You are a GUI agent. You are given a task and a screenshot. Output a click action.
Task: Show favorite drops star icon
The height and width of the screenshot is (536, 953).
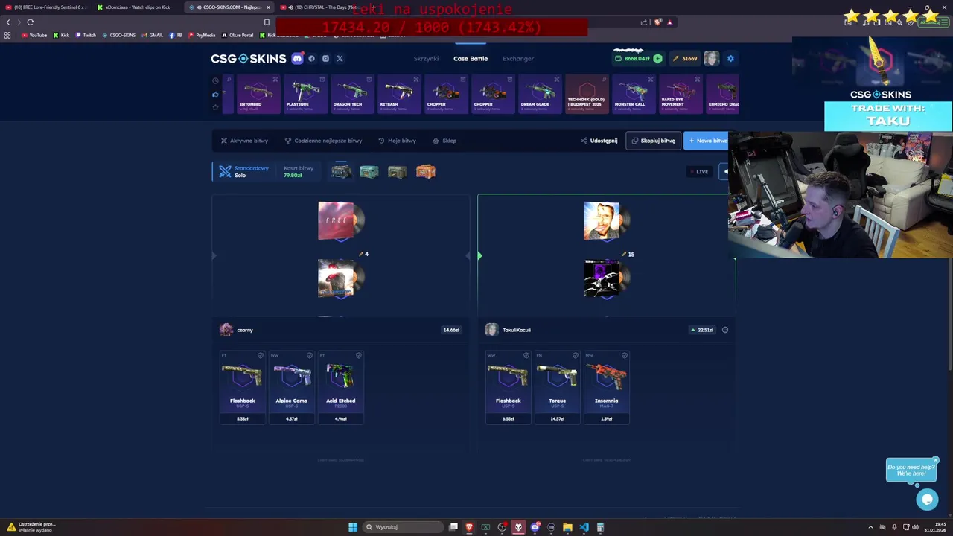[215, 107]
